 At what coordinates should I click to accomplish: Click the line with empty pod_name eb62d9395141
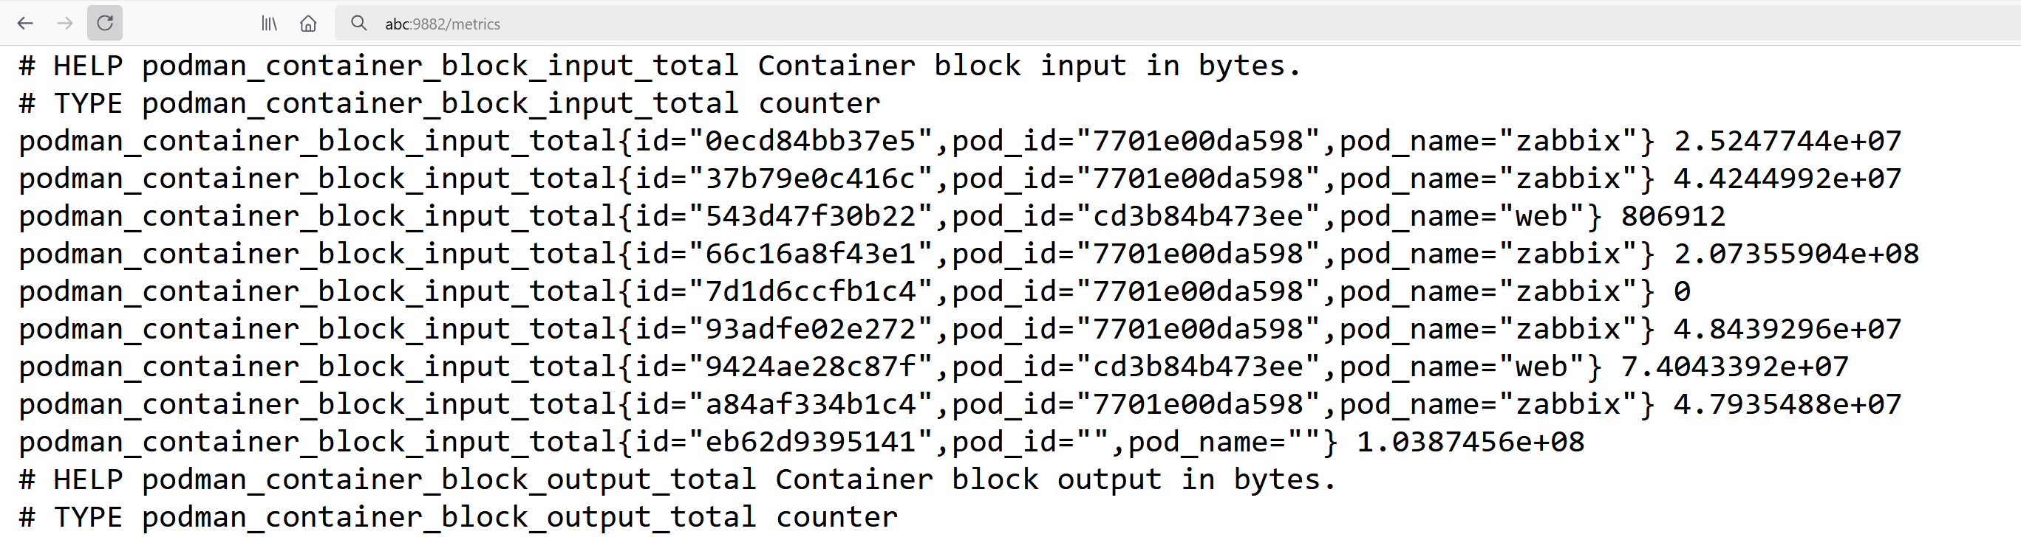pyautogui.click(x=802, y=442)
